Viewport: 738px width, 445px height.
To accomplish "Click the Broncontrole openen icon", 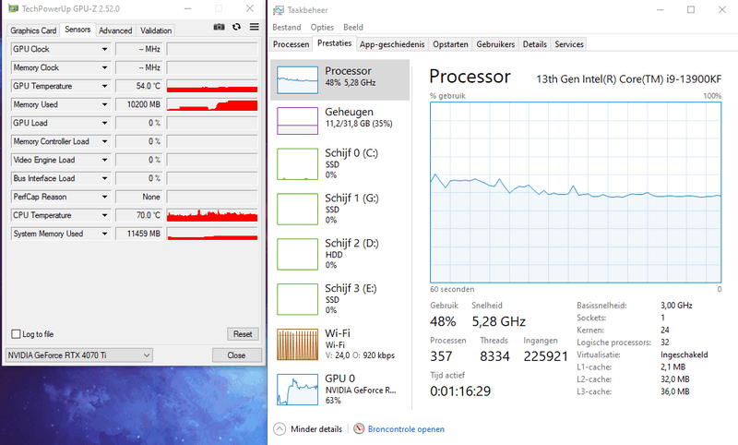I will click(x=359, y=428).
